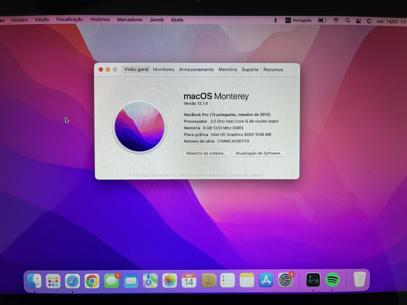
Task: Click Intel HD Graphics 4000 line
Action: (228, 135)
